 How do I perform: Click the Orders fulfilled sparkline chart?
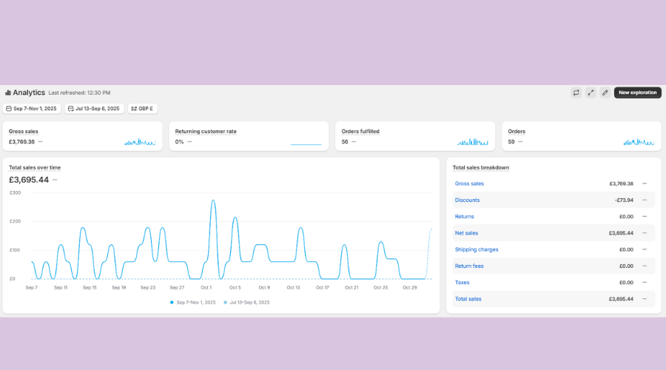473,141
